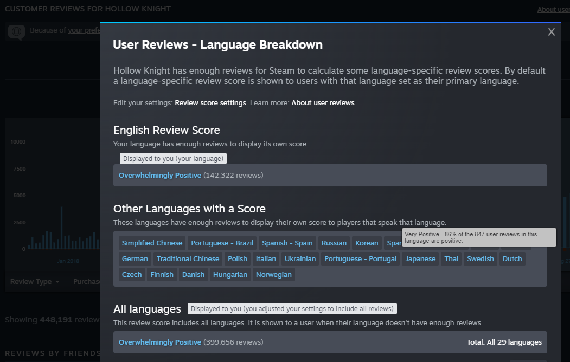Select Portuguese - Portugal language score
This screenshot has height=362, width=570.
360,259
